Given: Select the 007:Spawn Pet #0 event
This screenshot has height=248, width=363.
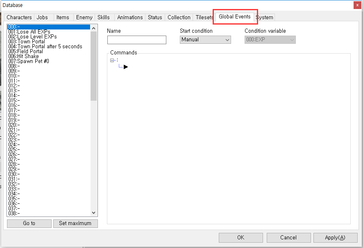Looking at the screenshot, I should (x=29, y=61).
